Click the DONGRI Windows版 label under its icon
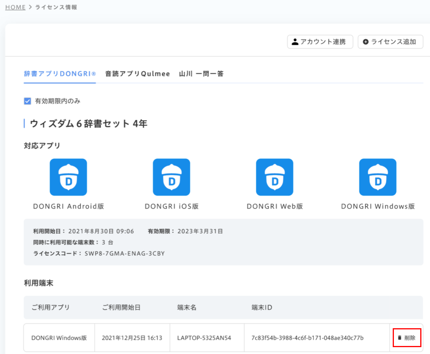The height and width of the screenshot is (354, 430). tap(378, 206)
